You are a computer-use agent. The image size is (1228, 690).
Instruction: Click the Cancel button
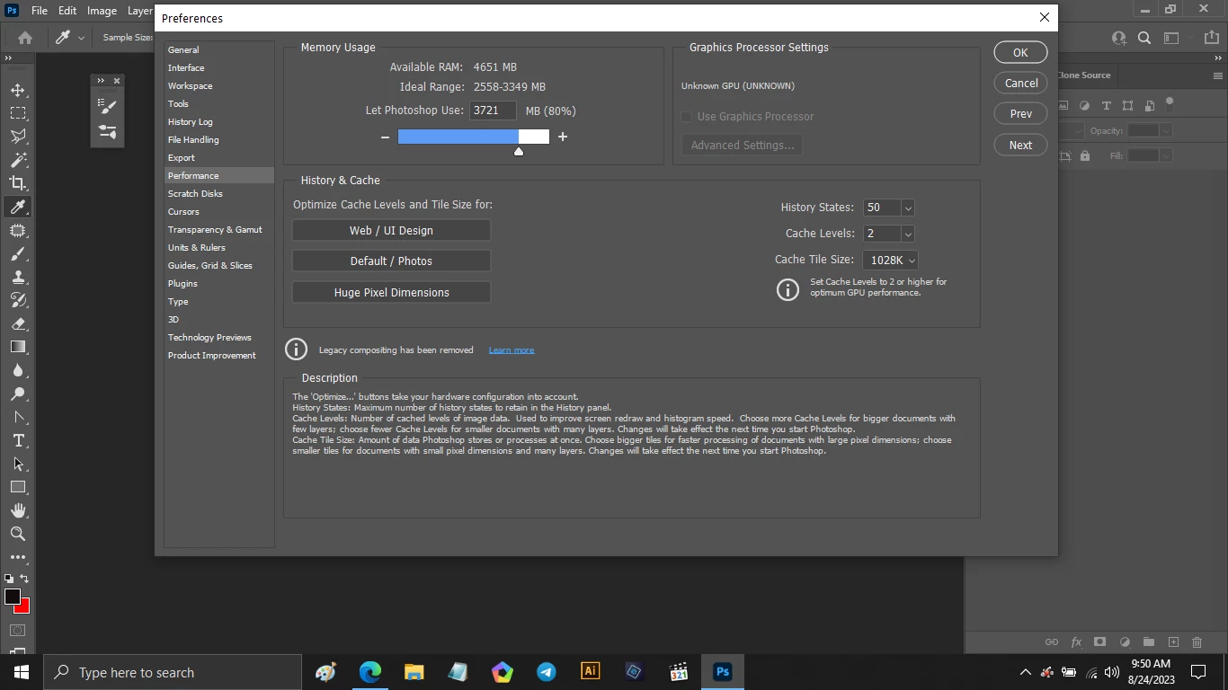(1020, 83)
